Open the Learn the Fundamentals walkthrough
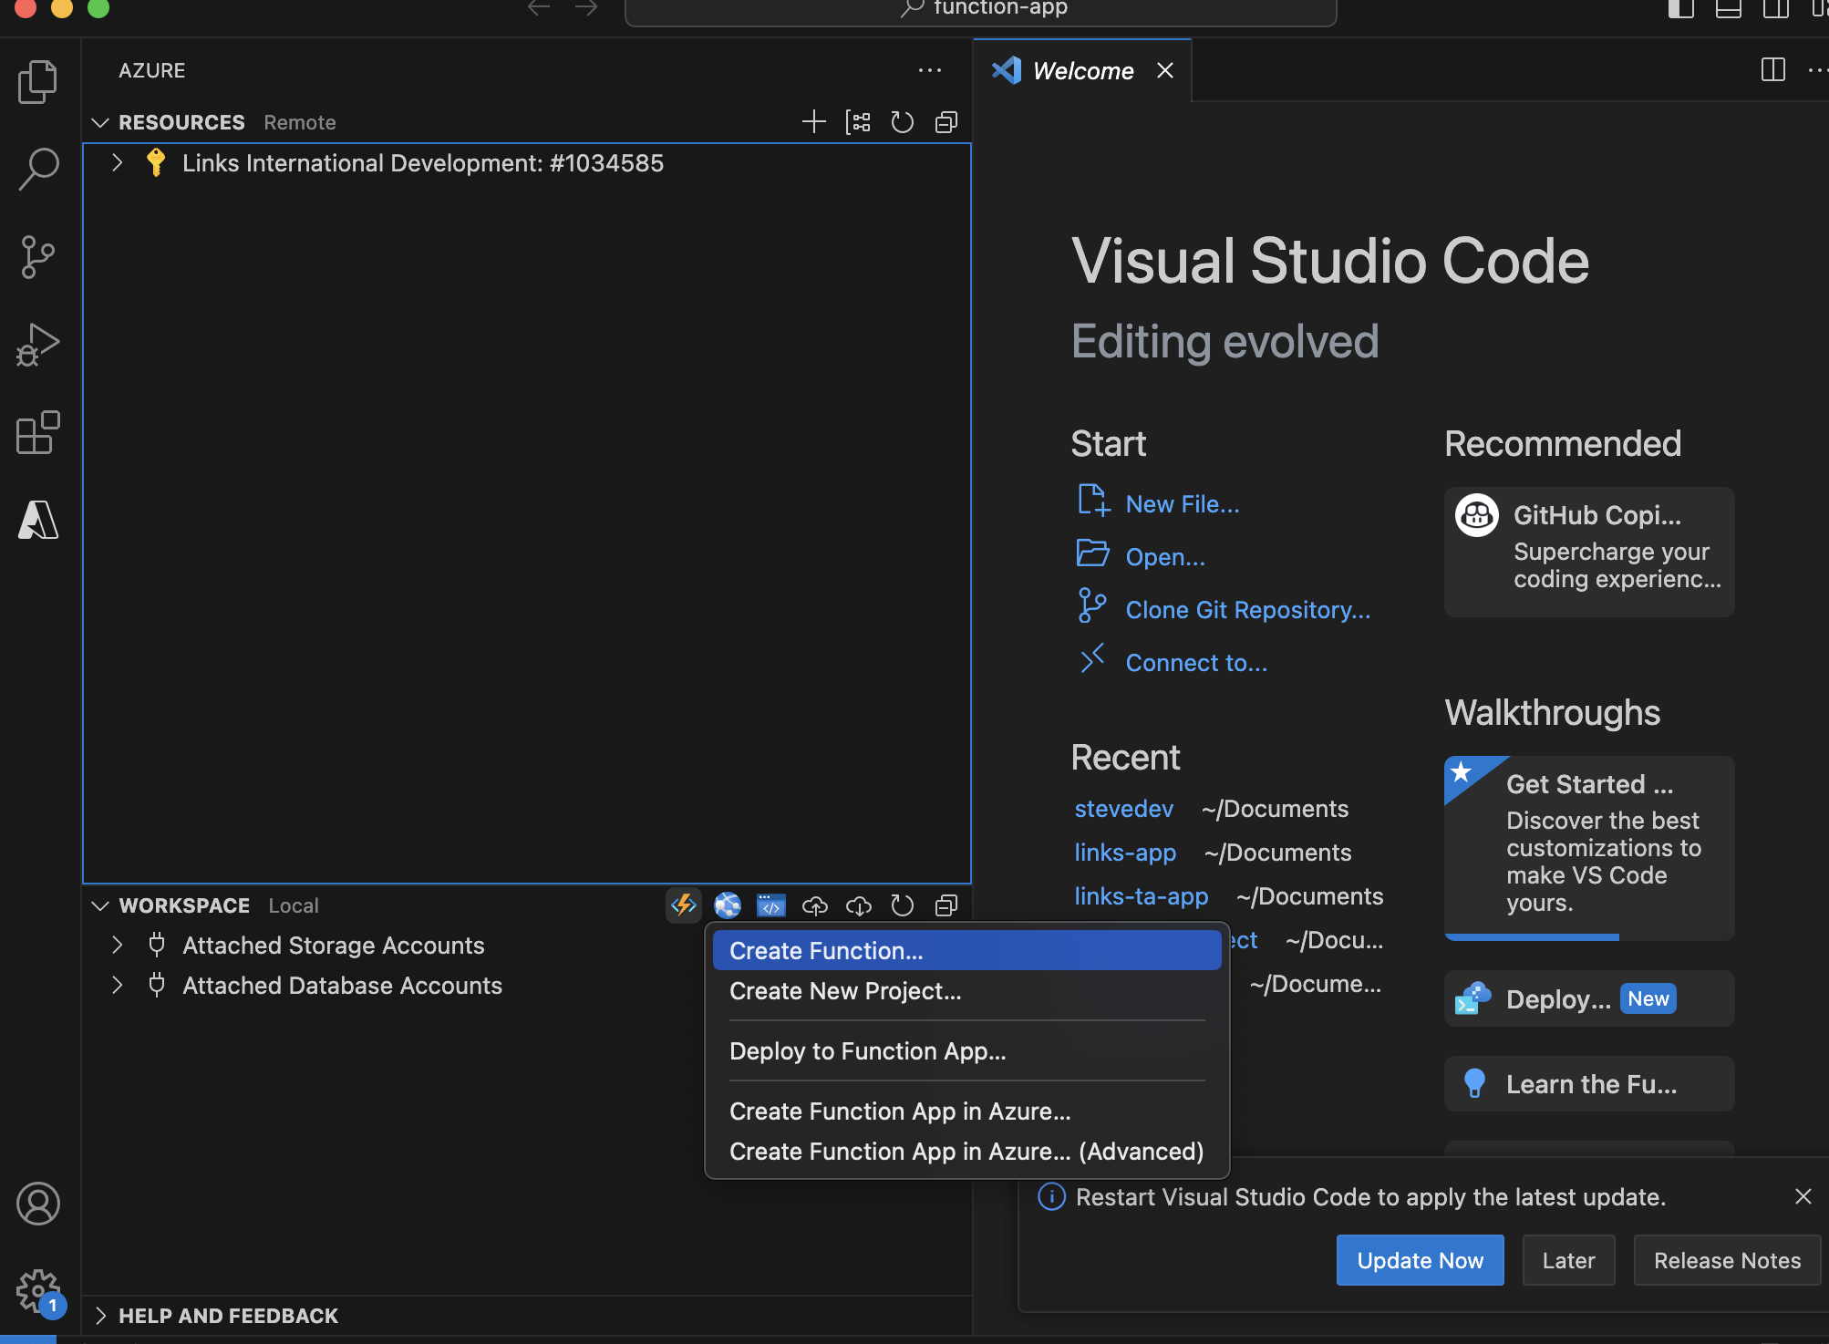 [x=1589, y=1084]
